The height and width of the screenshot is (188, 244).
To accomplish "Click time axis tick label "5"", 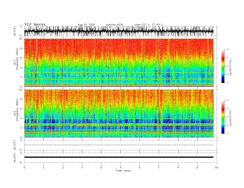I will (120, 167).
